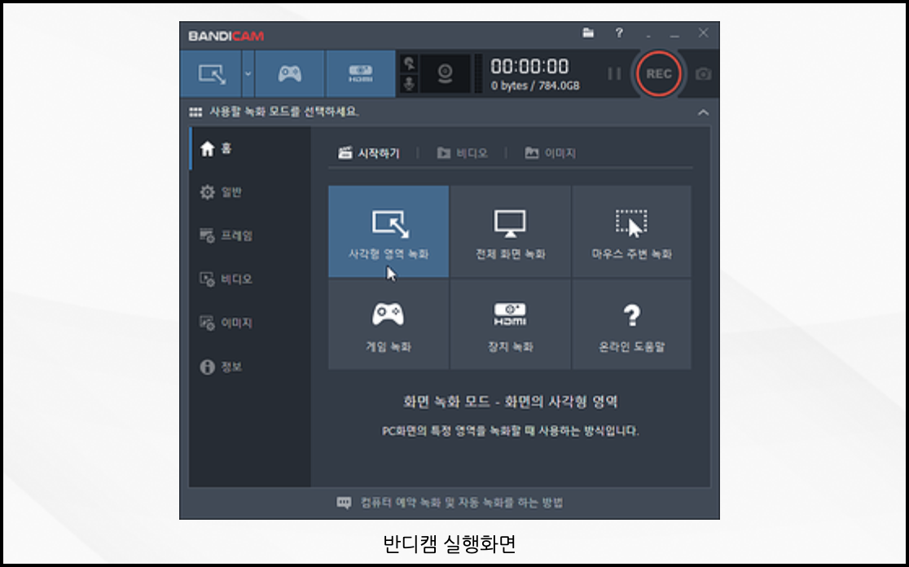Screen dimensions: 909x567
Task: Click the grid icon beside 사용할 녹화 모드
Action: click(x=196, y=112)
